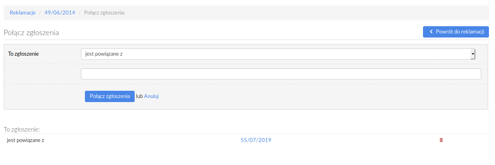Cancel via the Anuluj link
This screenshot has width=495, height=165.
point(151,96)
